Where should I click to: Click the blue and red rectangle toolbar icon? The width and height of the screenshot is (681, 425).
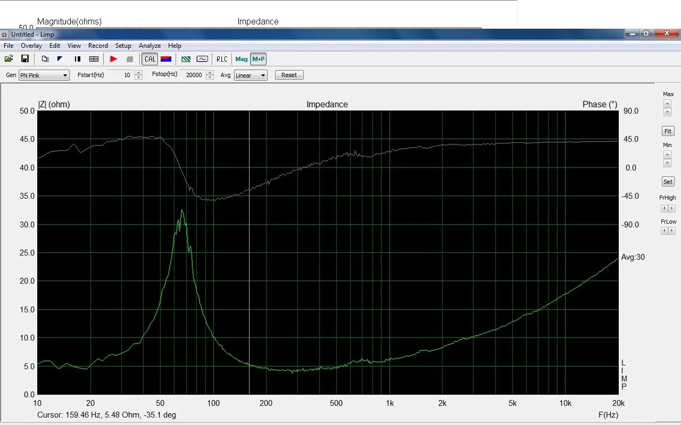(x=166, y=59)
